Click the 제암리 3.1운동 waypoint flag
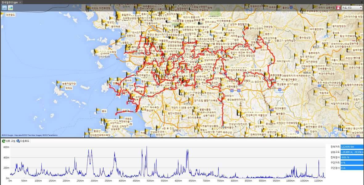Image resolution: width=364 pixels, height=185 pixels. 167,107
